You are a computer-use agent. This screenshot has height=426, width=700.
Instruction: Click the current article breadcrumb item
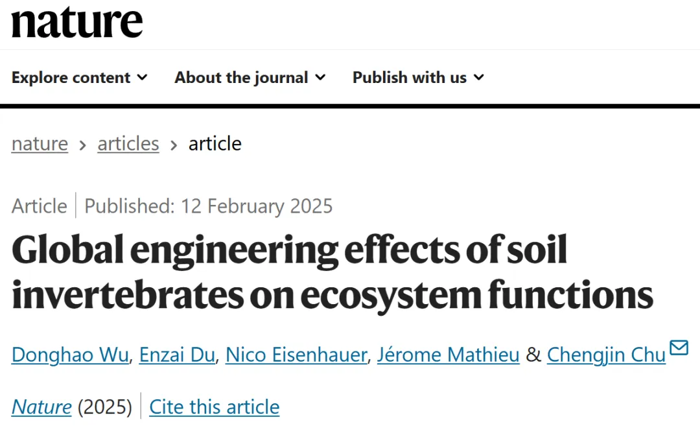click(215, 144)
